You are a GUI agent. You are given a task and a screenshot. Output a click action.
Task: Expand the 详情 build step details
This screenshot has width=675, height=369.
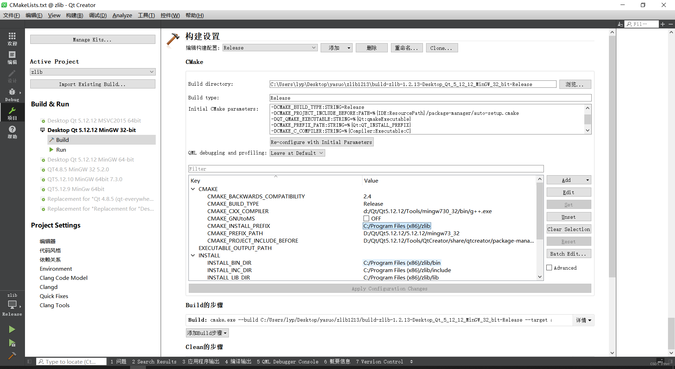(584, 320)
